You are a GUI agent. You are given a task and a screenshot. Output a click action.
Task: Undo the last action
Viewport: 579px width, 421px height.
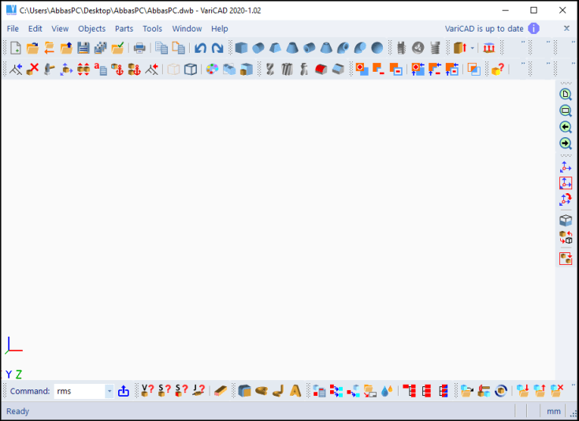201,48
